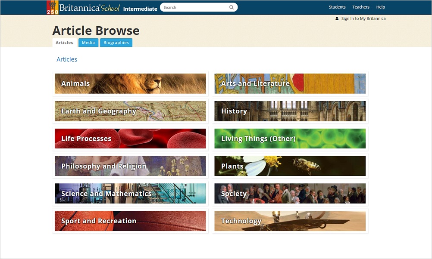Select the Technology category banner
Image resolution: width=432 pixels, height=259 pixels.
290,221
